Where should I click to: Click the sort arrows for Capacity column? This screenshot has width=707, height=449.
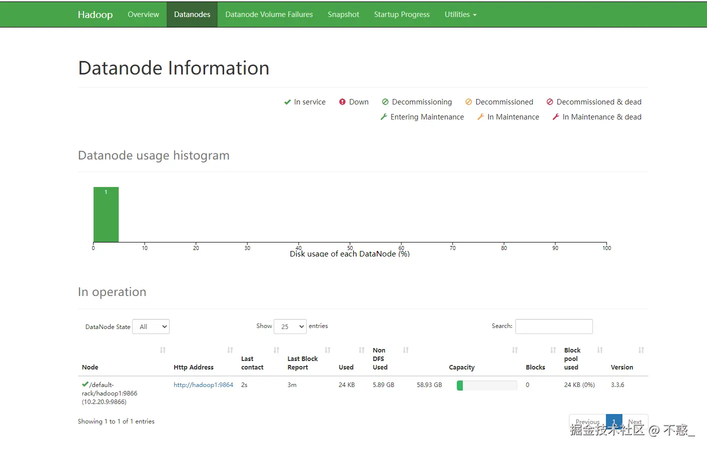point(515,350)
